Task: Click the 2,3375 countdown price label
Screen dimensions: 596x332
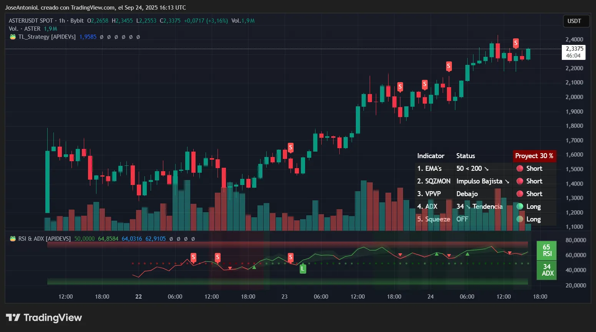Action: tap(573, 52)
